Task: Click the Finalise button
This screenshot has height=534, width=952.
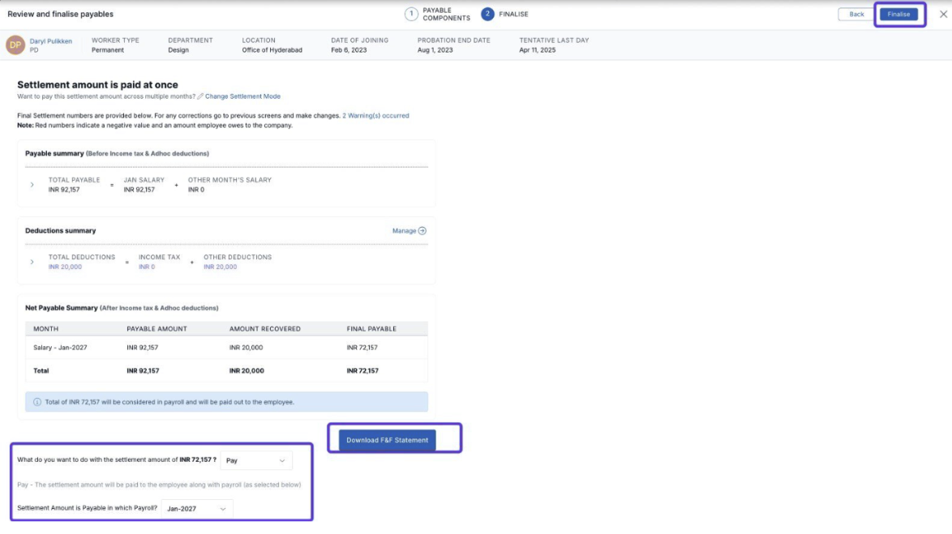Action: pyautogui.click(x=898, y=15)
